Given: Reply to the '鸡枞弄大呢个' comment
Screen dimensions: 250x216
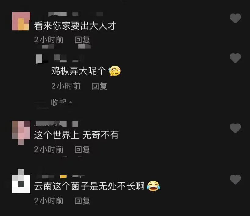Looking at the screenshot, I should tap(99, 86).
